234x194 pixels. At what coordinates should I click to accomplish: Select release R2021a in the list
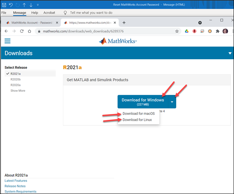(x=30, y=74)
